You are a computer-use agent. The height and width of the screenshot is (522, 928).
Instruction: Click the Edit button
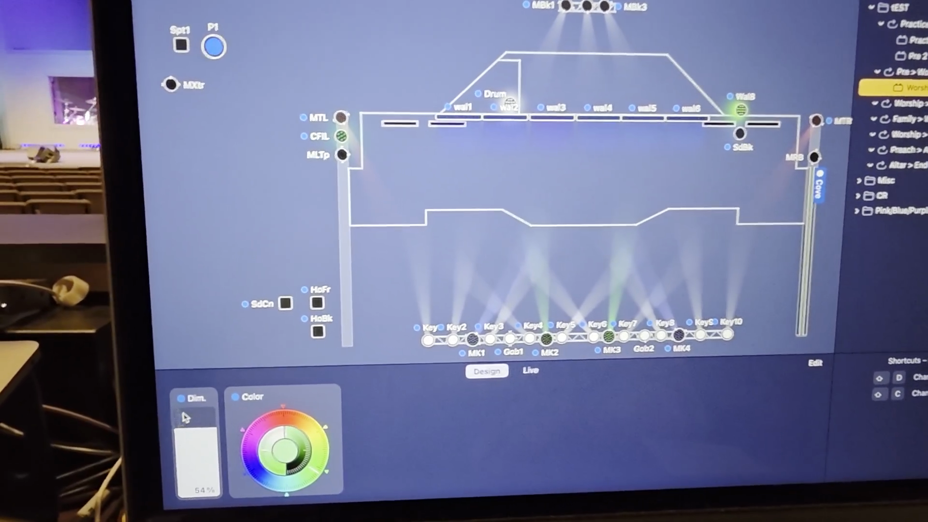pyautogui.click(x=815, y=363)
